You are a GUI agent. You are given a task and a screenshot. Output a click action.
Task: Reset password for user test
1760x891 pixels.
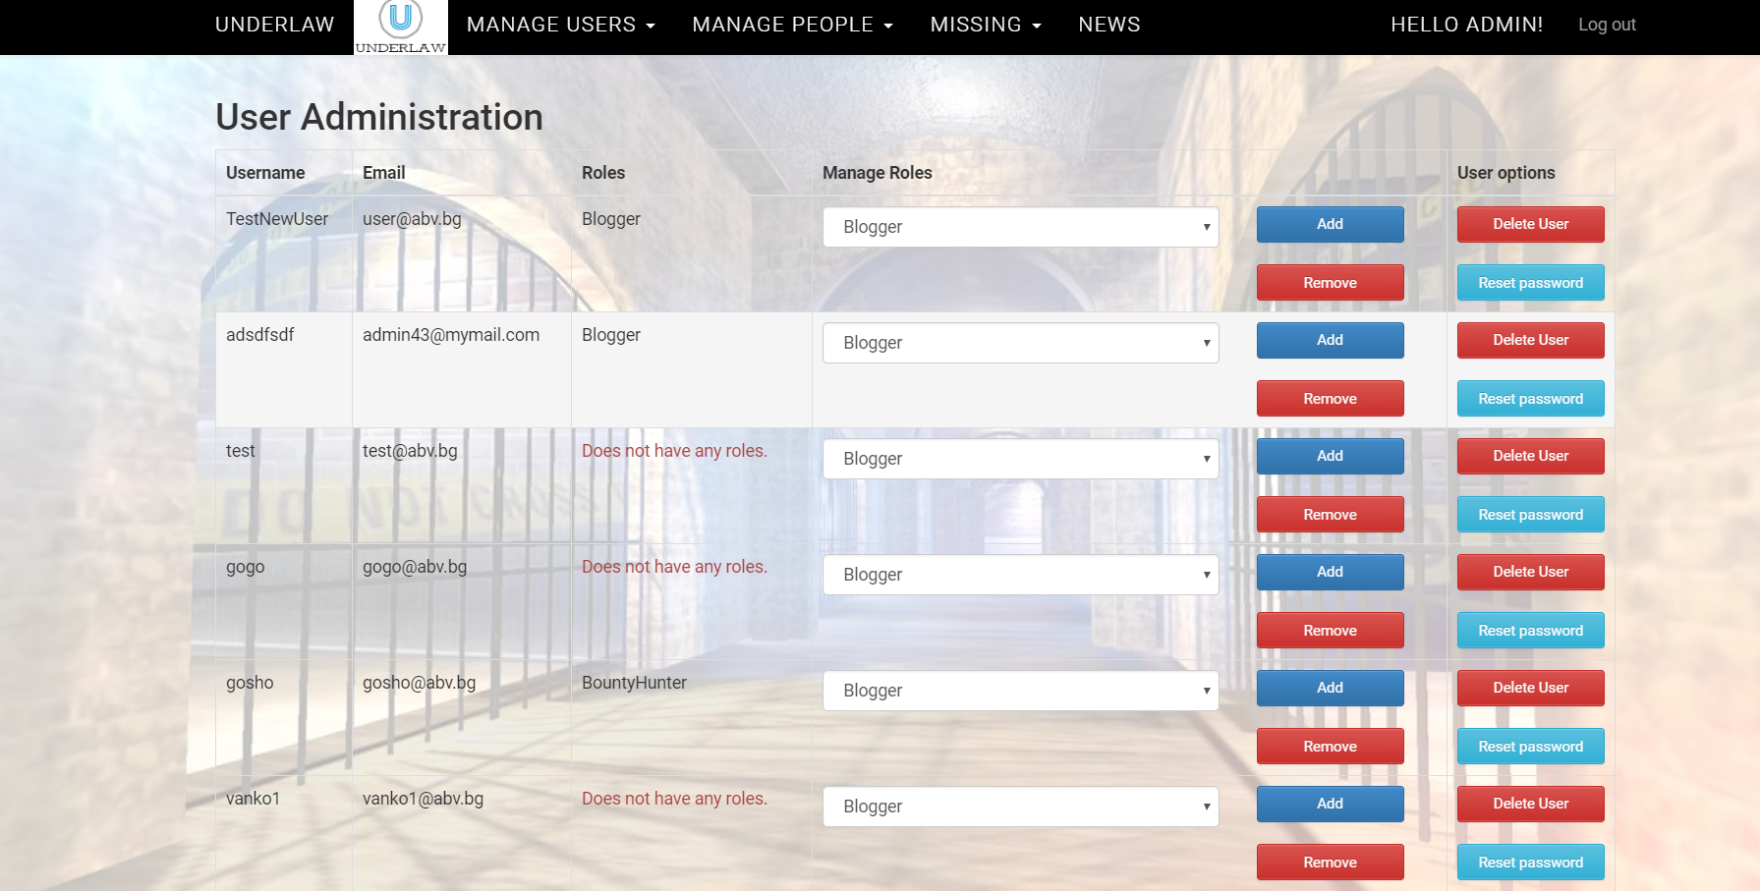click(x=1530, y=515)
